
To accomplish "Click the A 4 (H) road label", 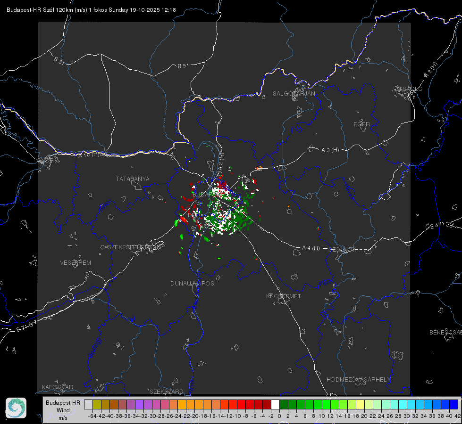I will 311,248.
